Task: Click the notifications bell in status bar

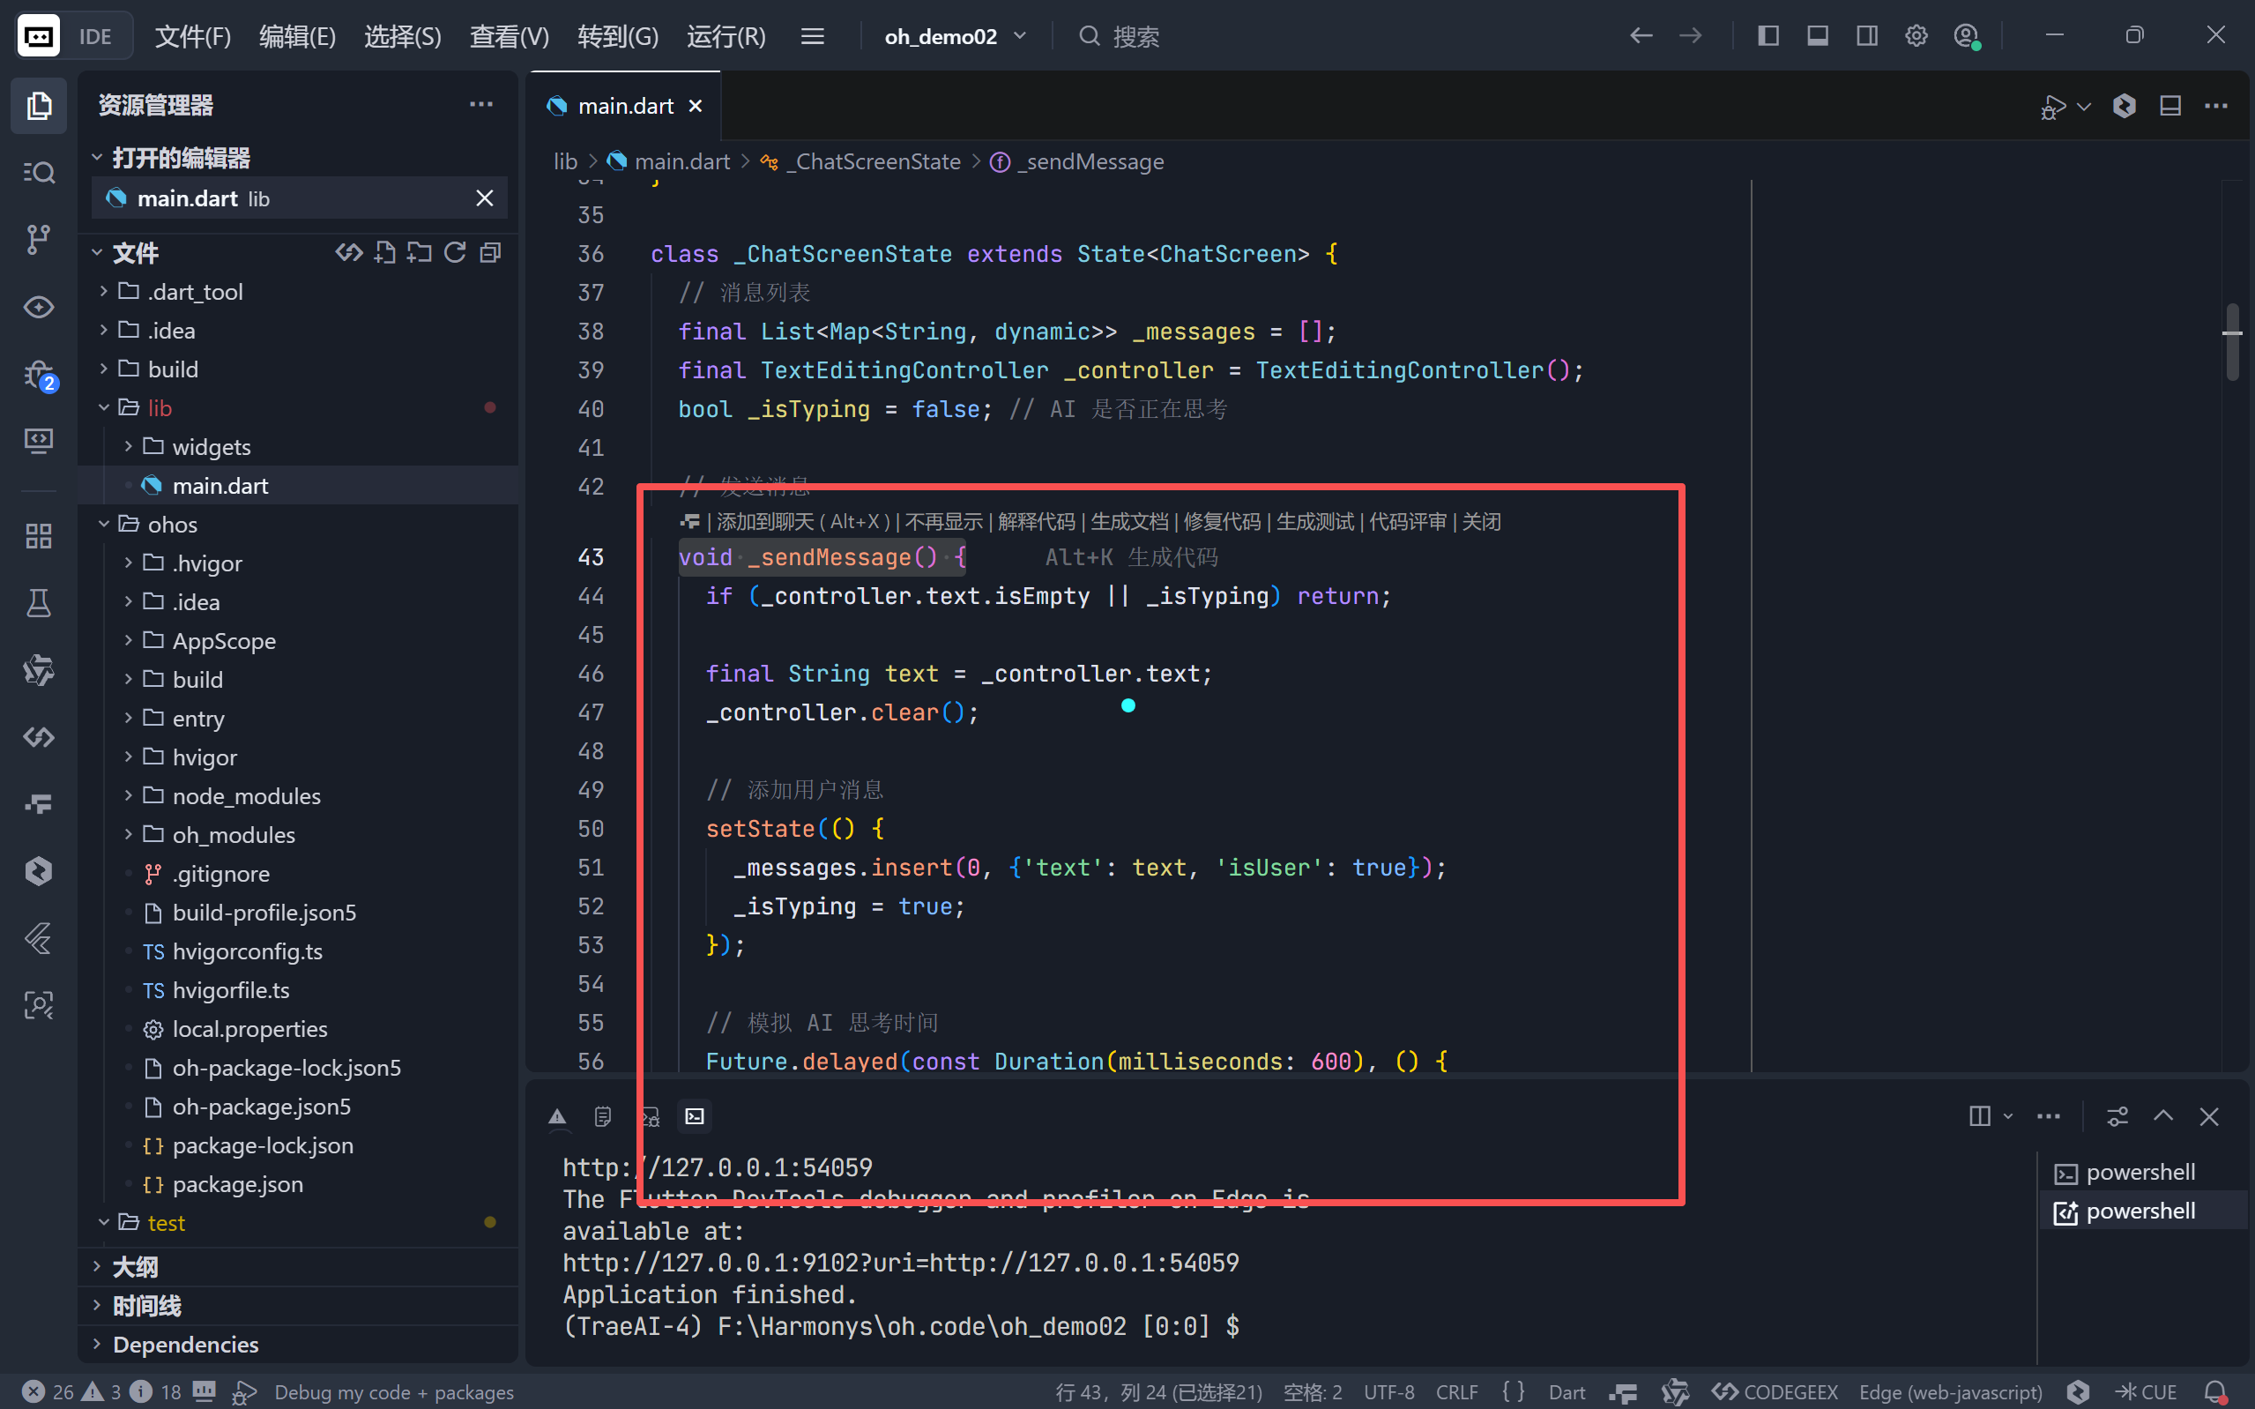Action: (2216, 1392)
